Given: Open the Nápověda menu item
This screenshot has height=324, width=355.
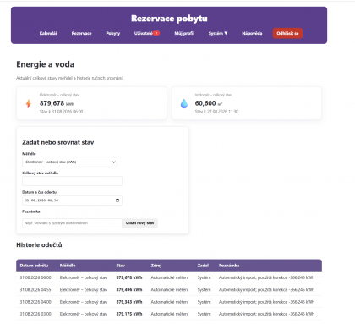Looking at the screenshot, I should click(252, 33).
